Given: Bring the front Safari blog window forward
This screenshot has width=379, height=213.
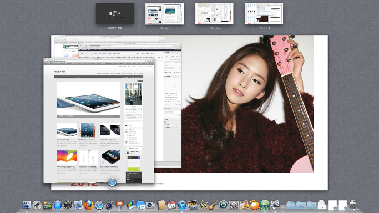Looking at the screenshot, I should click(99, 121).
